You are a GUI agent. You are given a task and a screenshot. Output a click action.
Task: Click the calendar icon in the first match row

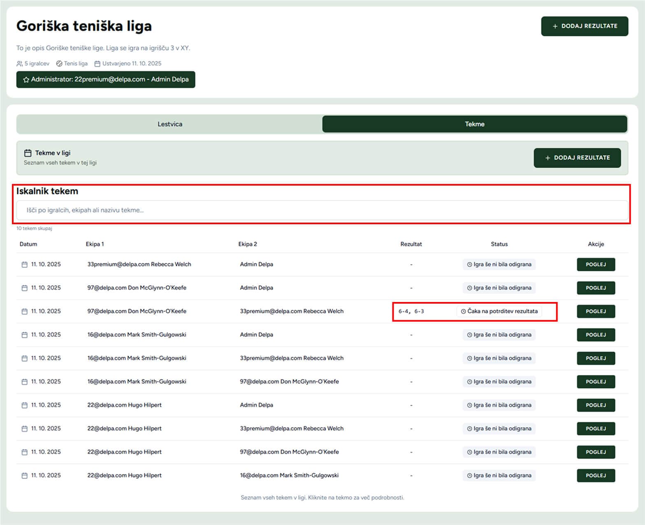coord(25,265)
